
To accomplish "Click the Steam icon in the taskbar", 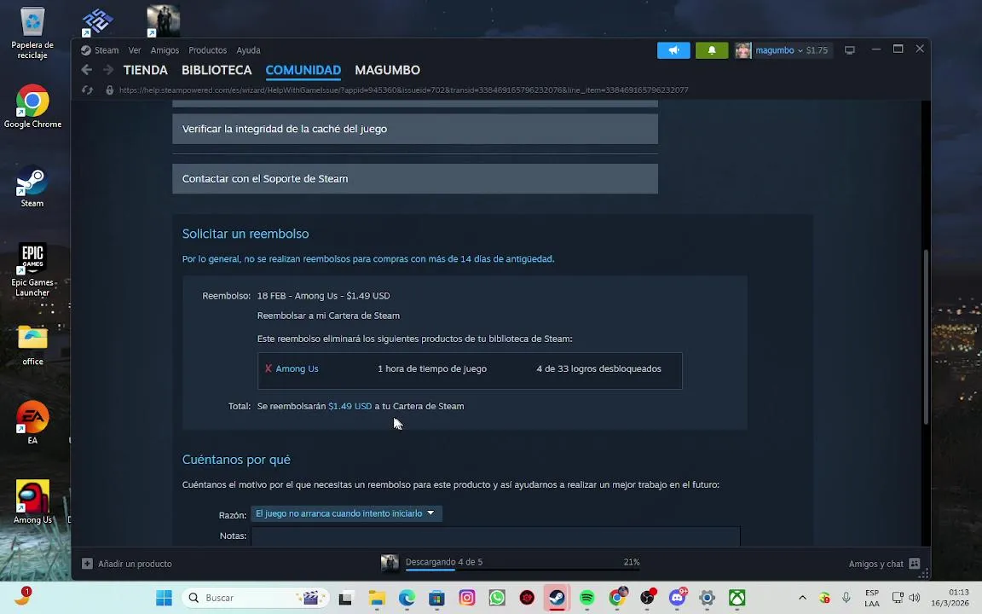I will (557, 598).
